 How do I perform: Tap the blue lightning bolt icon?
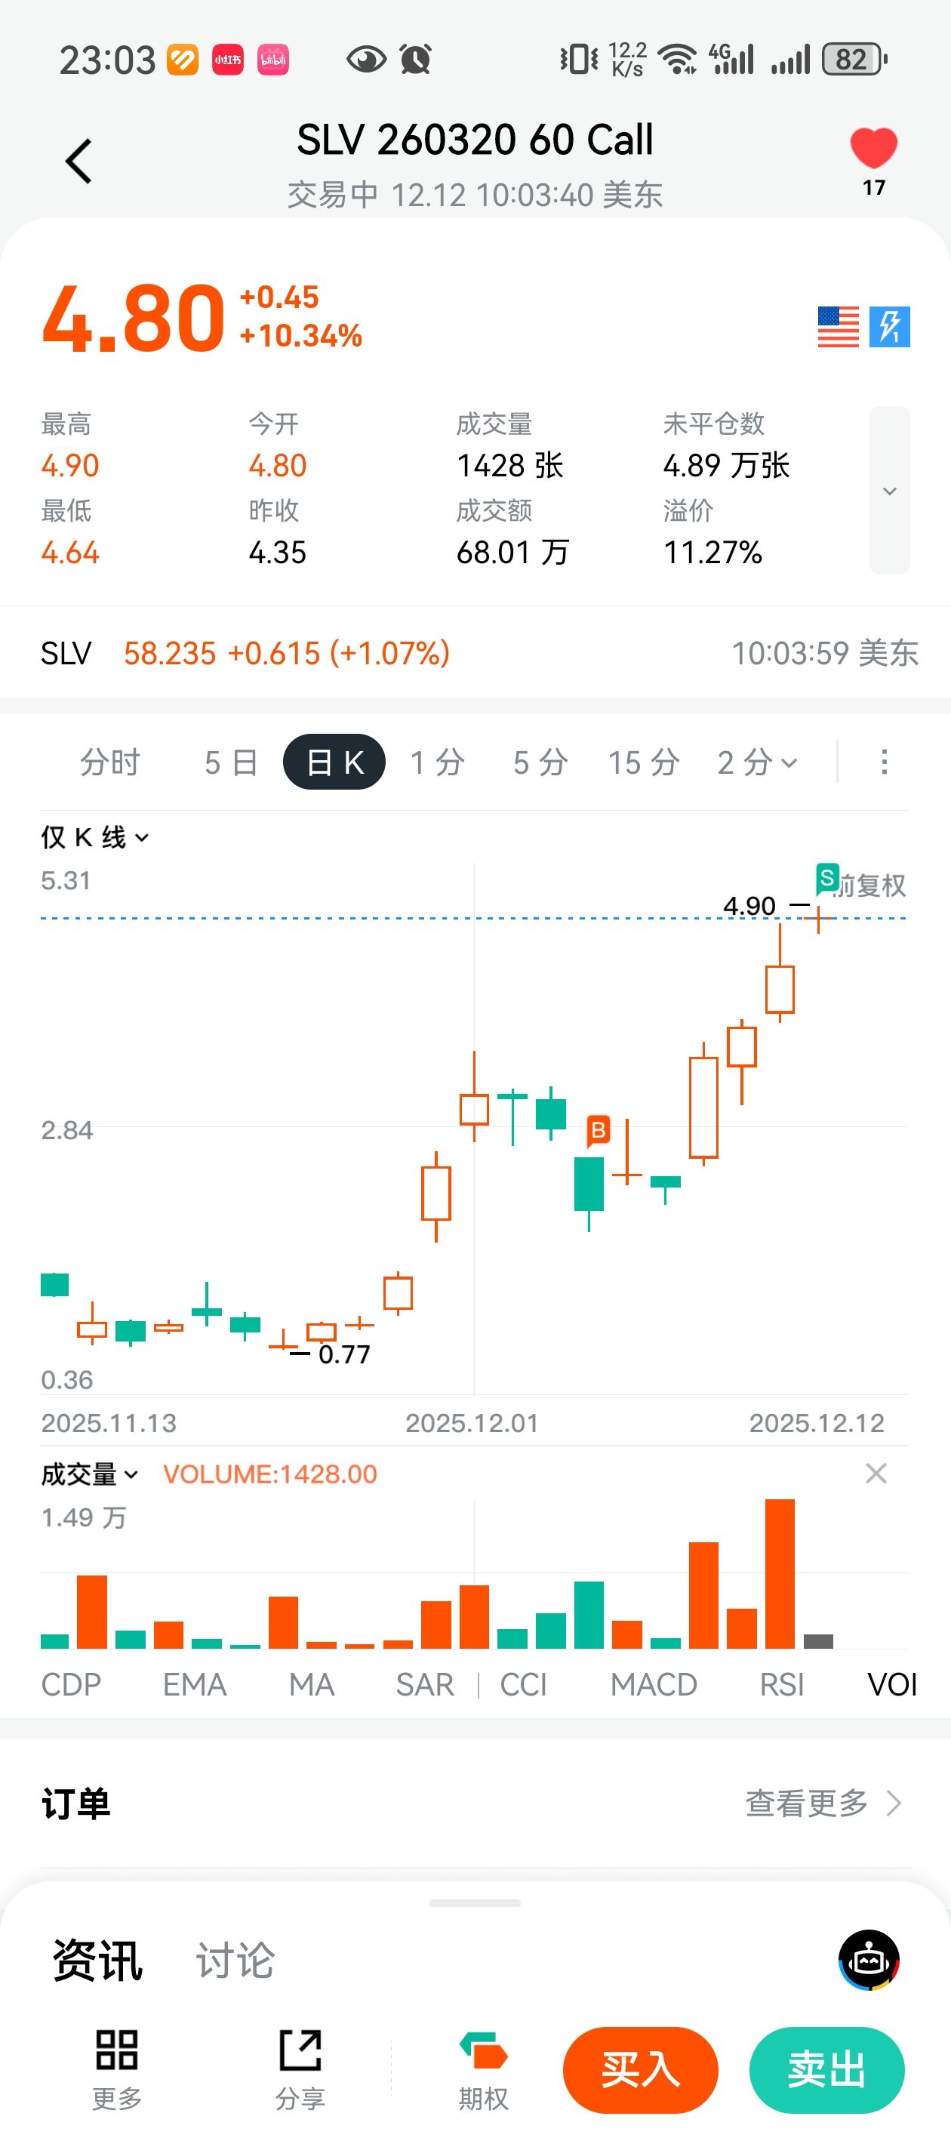[889, 327]
